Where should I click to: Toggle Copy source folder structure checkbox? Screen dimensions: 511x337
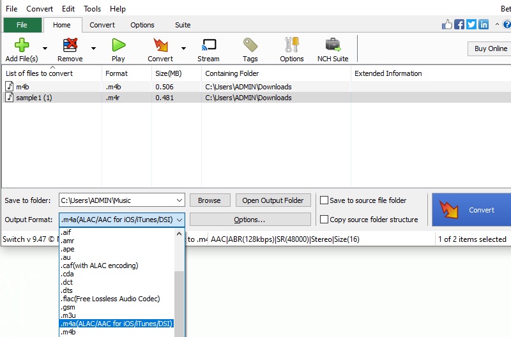click(x=324, y=220)
